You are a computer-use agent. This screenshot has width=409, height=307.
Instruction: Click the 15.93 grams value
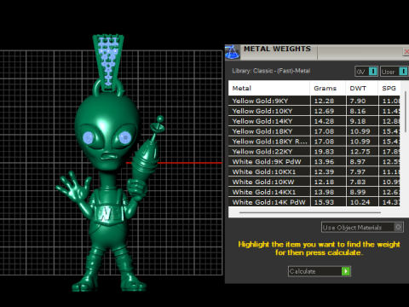[x=324, y=202]
